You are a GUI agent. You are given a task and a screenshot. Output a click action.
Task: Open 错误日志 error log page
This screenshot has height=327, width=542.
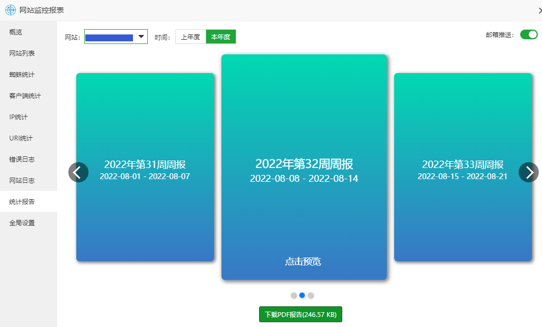pyautogui.click(x=22, y=159)
